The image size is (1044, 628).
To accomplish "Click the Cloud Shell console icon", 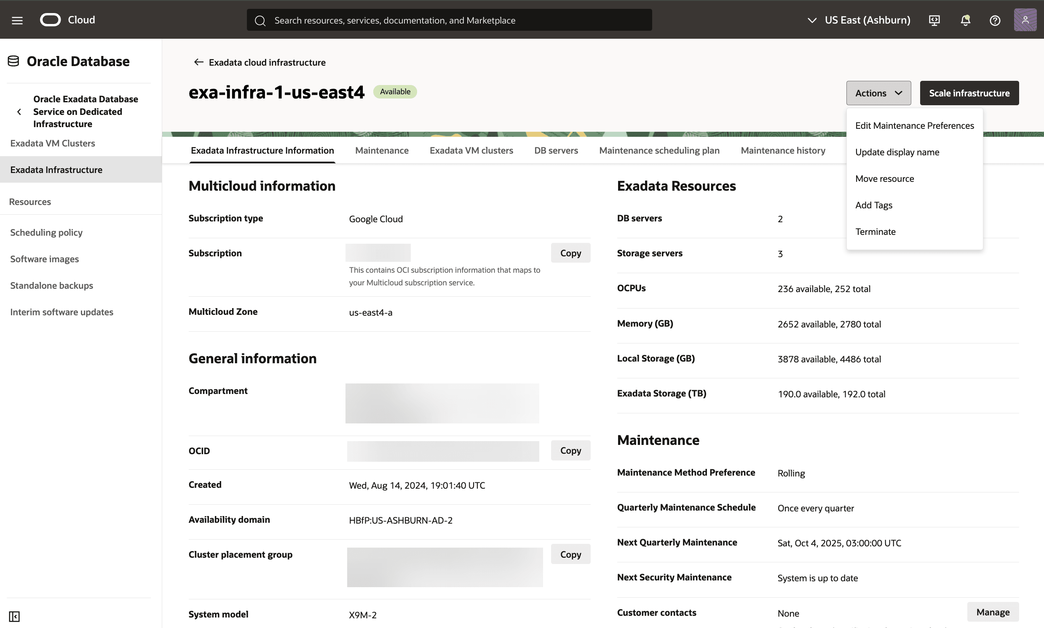I will pos(934,20).
